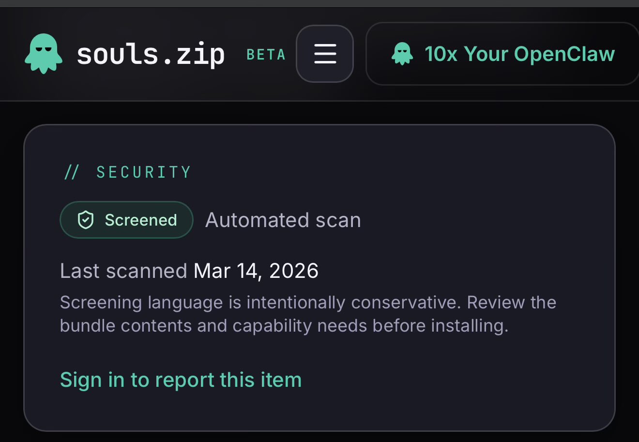Image resolution: width=639 pixels, height=442 pixels.
Task: Click the ghost icon in OpenClaw button
Action: (402, 54)
